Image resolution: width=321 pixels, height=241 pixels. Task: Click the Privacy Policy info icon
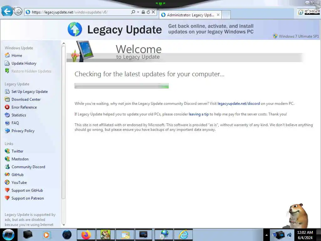[7, 131]
